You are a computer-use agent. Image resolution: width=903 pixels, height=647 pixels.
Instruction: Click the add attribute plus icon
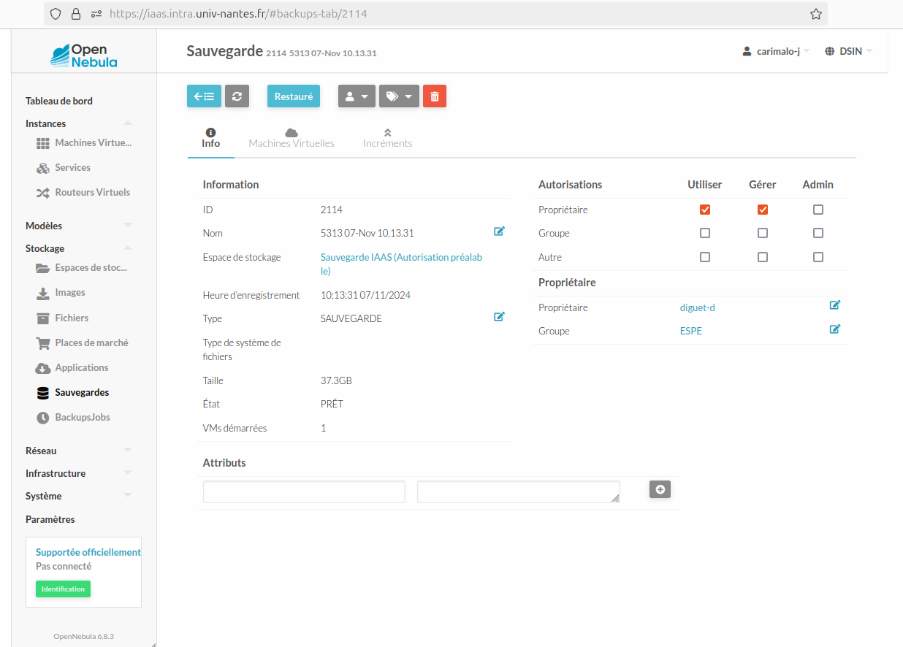(660, 489)
